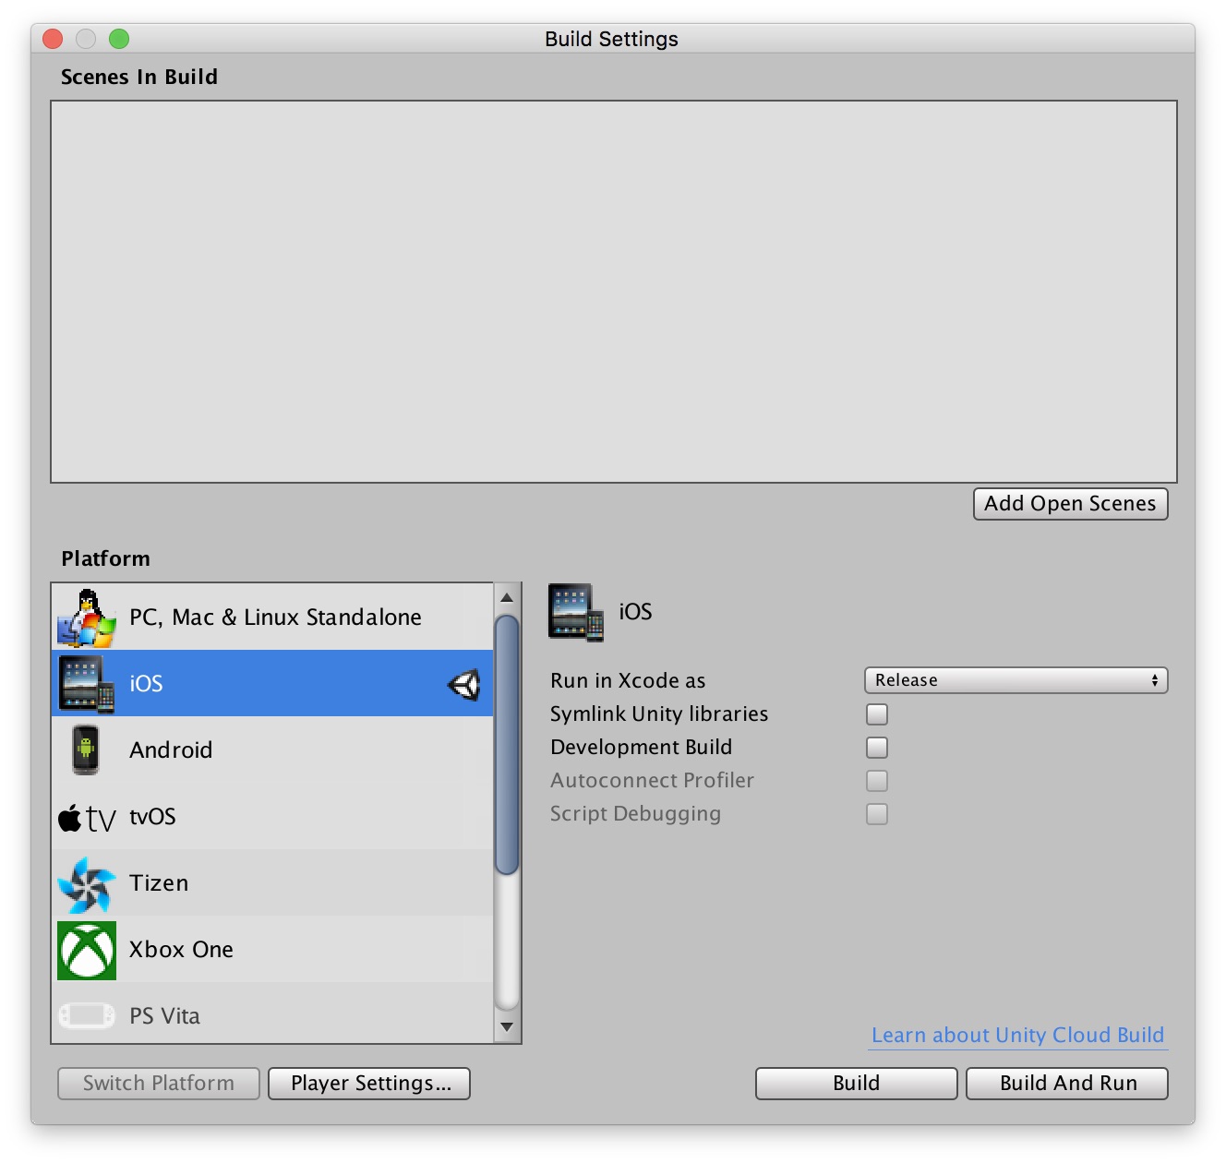Click the Android robot platform icon
Viewport: 1226px width, 1163px height.
tap(86, 749)
